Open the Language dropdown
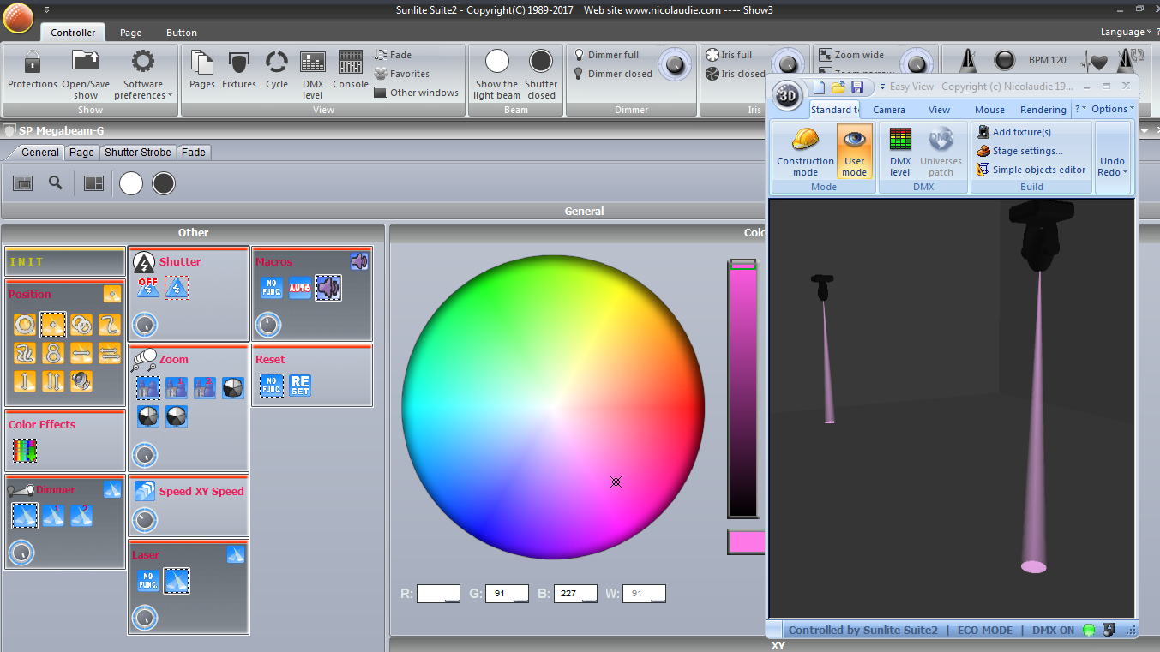1160x652 pixels. click(1125, 32)
